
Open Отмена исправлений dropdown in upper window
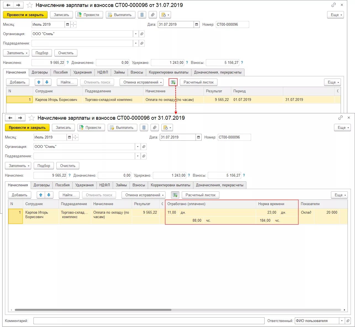pyautogui.click(x=141, y=82)
